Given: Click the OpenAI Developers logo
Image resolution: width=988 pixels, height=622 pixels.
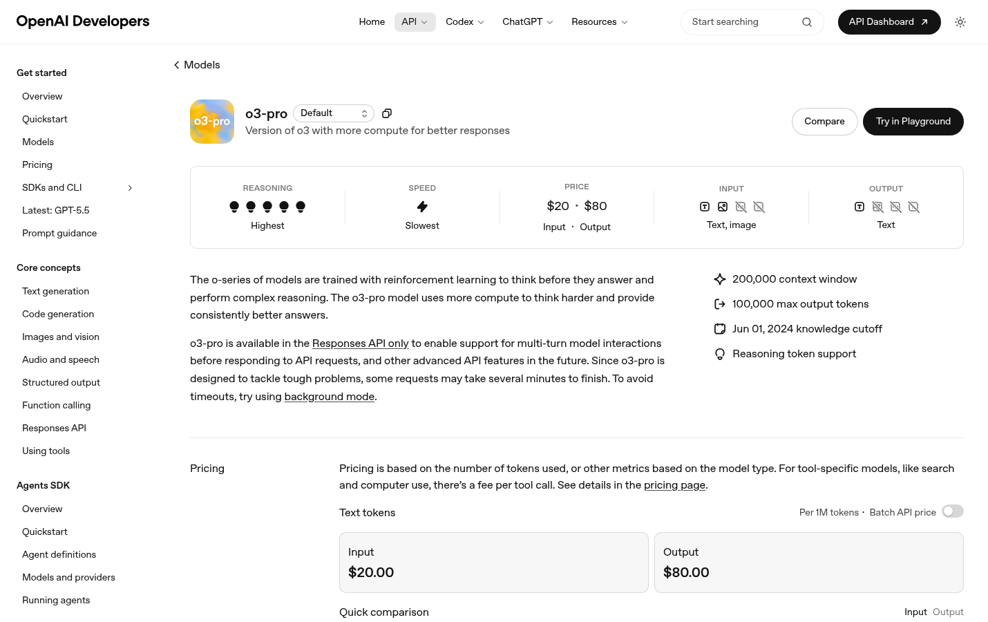Looking at the screenshot, I should [x=83, y=21].
